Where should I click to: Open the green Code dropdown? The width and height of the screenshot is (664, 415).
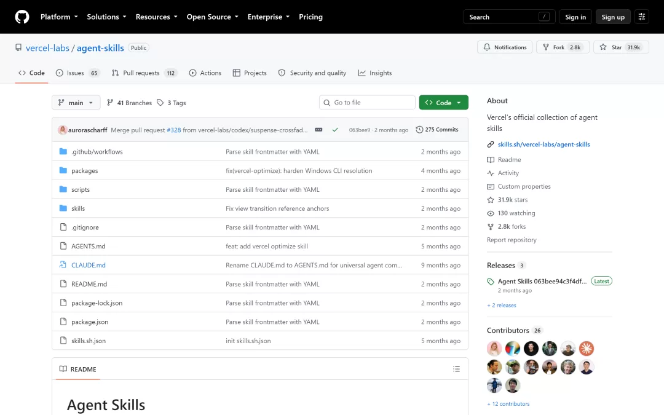pos(443,103)
